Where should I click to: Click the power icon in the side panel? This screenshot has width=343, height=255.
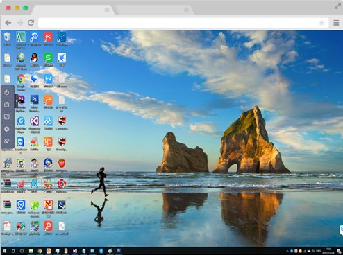pos(7,92)
